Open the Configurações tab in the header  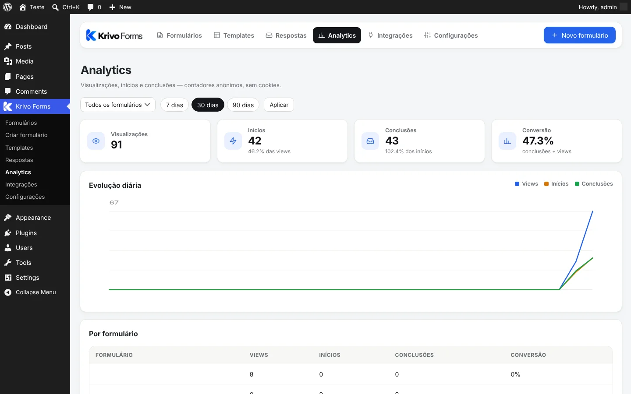[x=451, y=35]
